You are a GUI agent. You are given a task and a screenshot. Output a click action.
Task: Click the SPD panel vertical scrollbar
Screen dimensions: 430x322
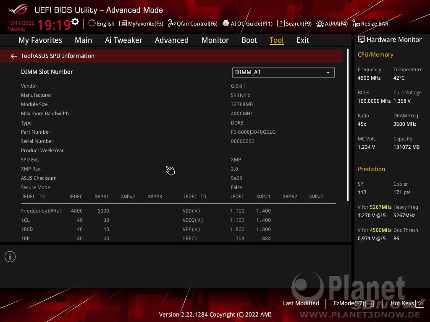[x=348, y=125]
